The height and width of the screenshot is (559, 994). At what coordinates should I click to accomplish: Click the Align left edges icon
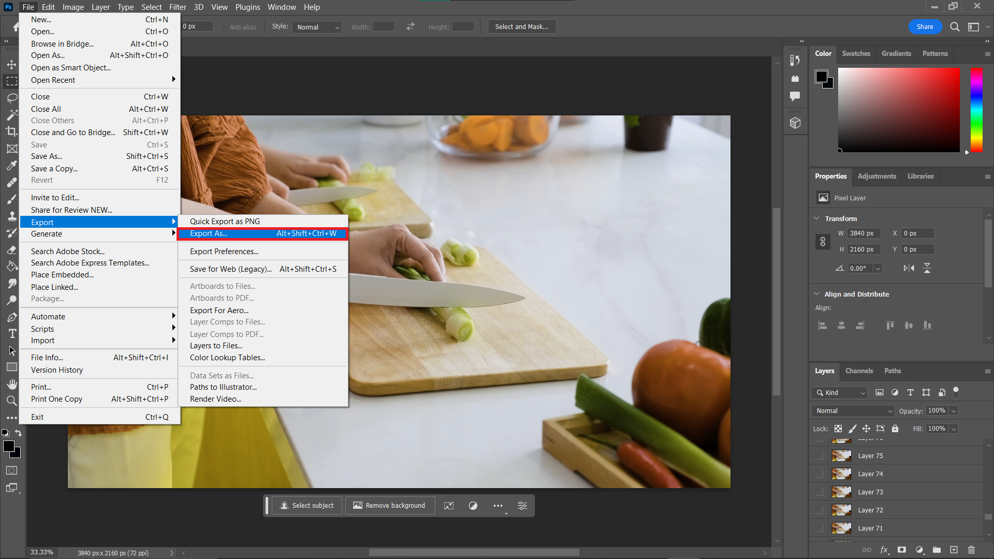pyautogui.click(x=823, y=325)
